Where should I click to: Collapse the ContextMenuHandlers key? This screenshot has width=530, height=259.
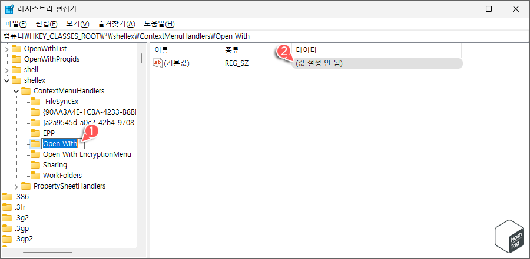pyautogui.click(x=16, y=91)
